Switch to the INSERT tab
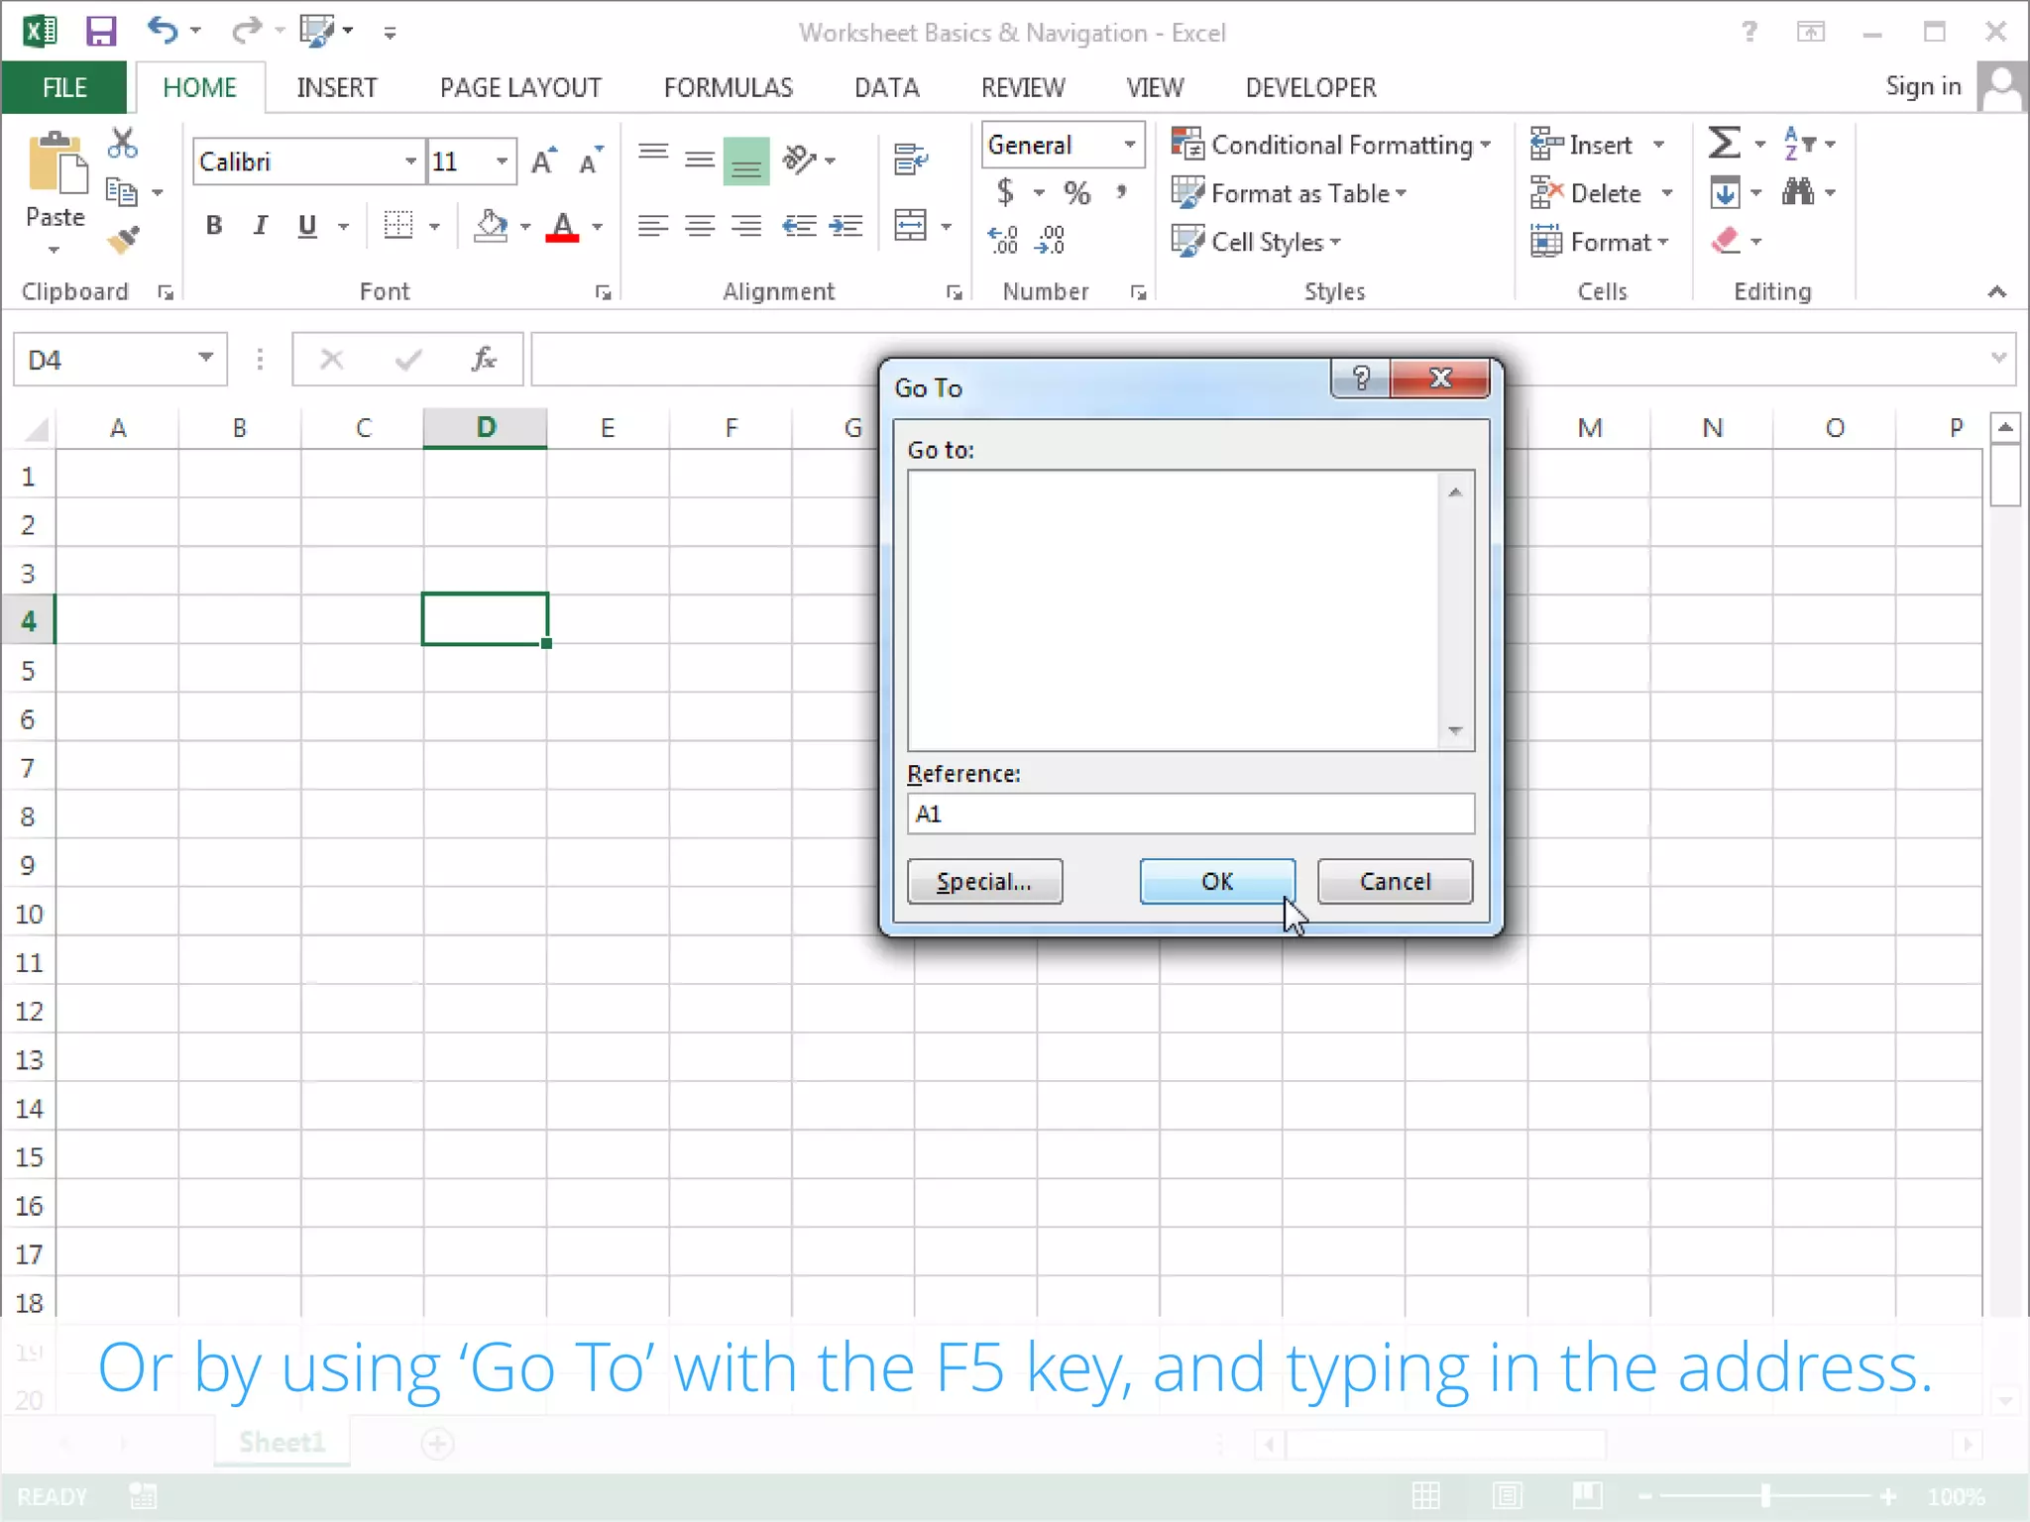The height and width of the screenshot is (1522, 2030). coord(337,87)
